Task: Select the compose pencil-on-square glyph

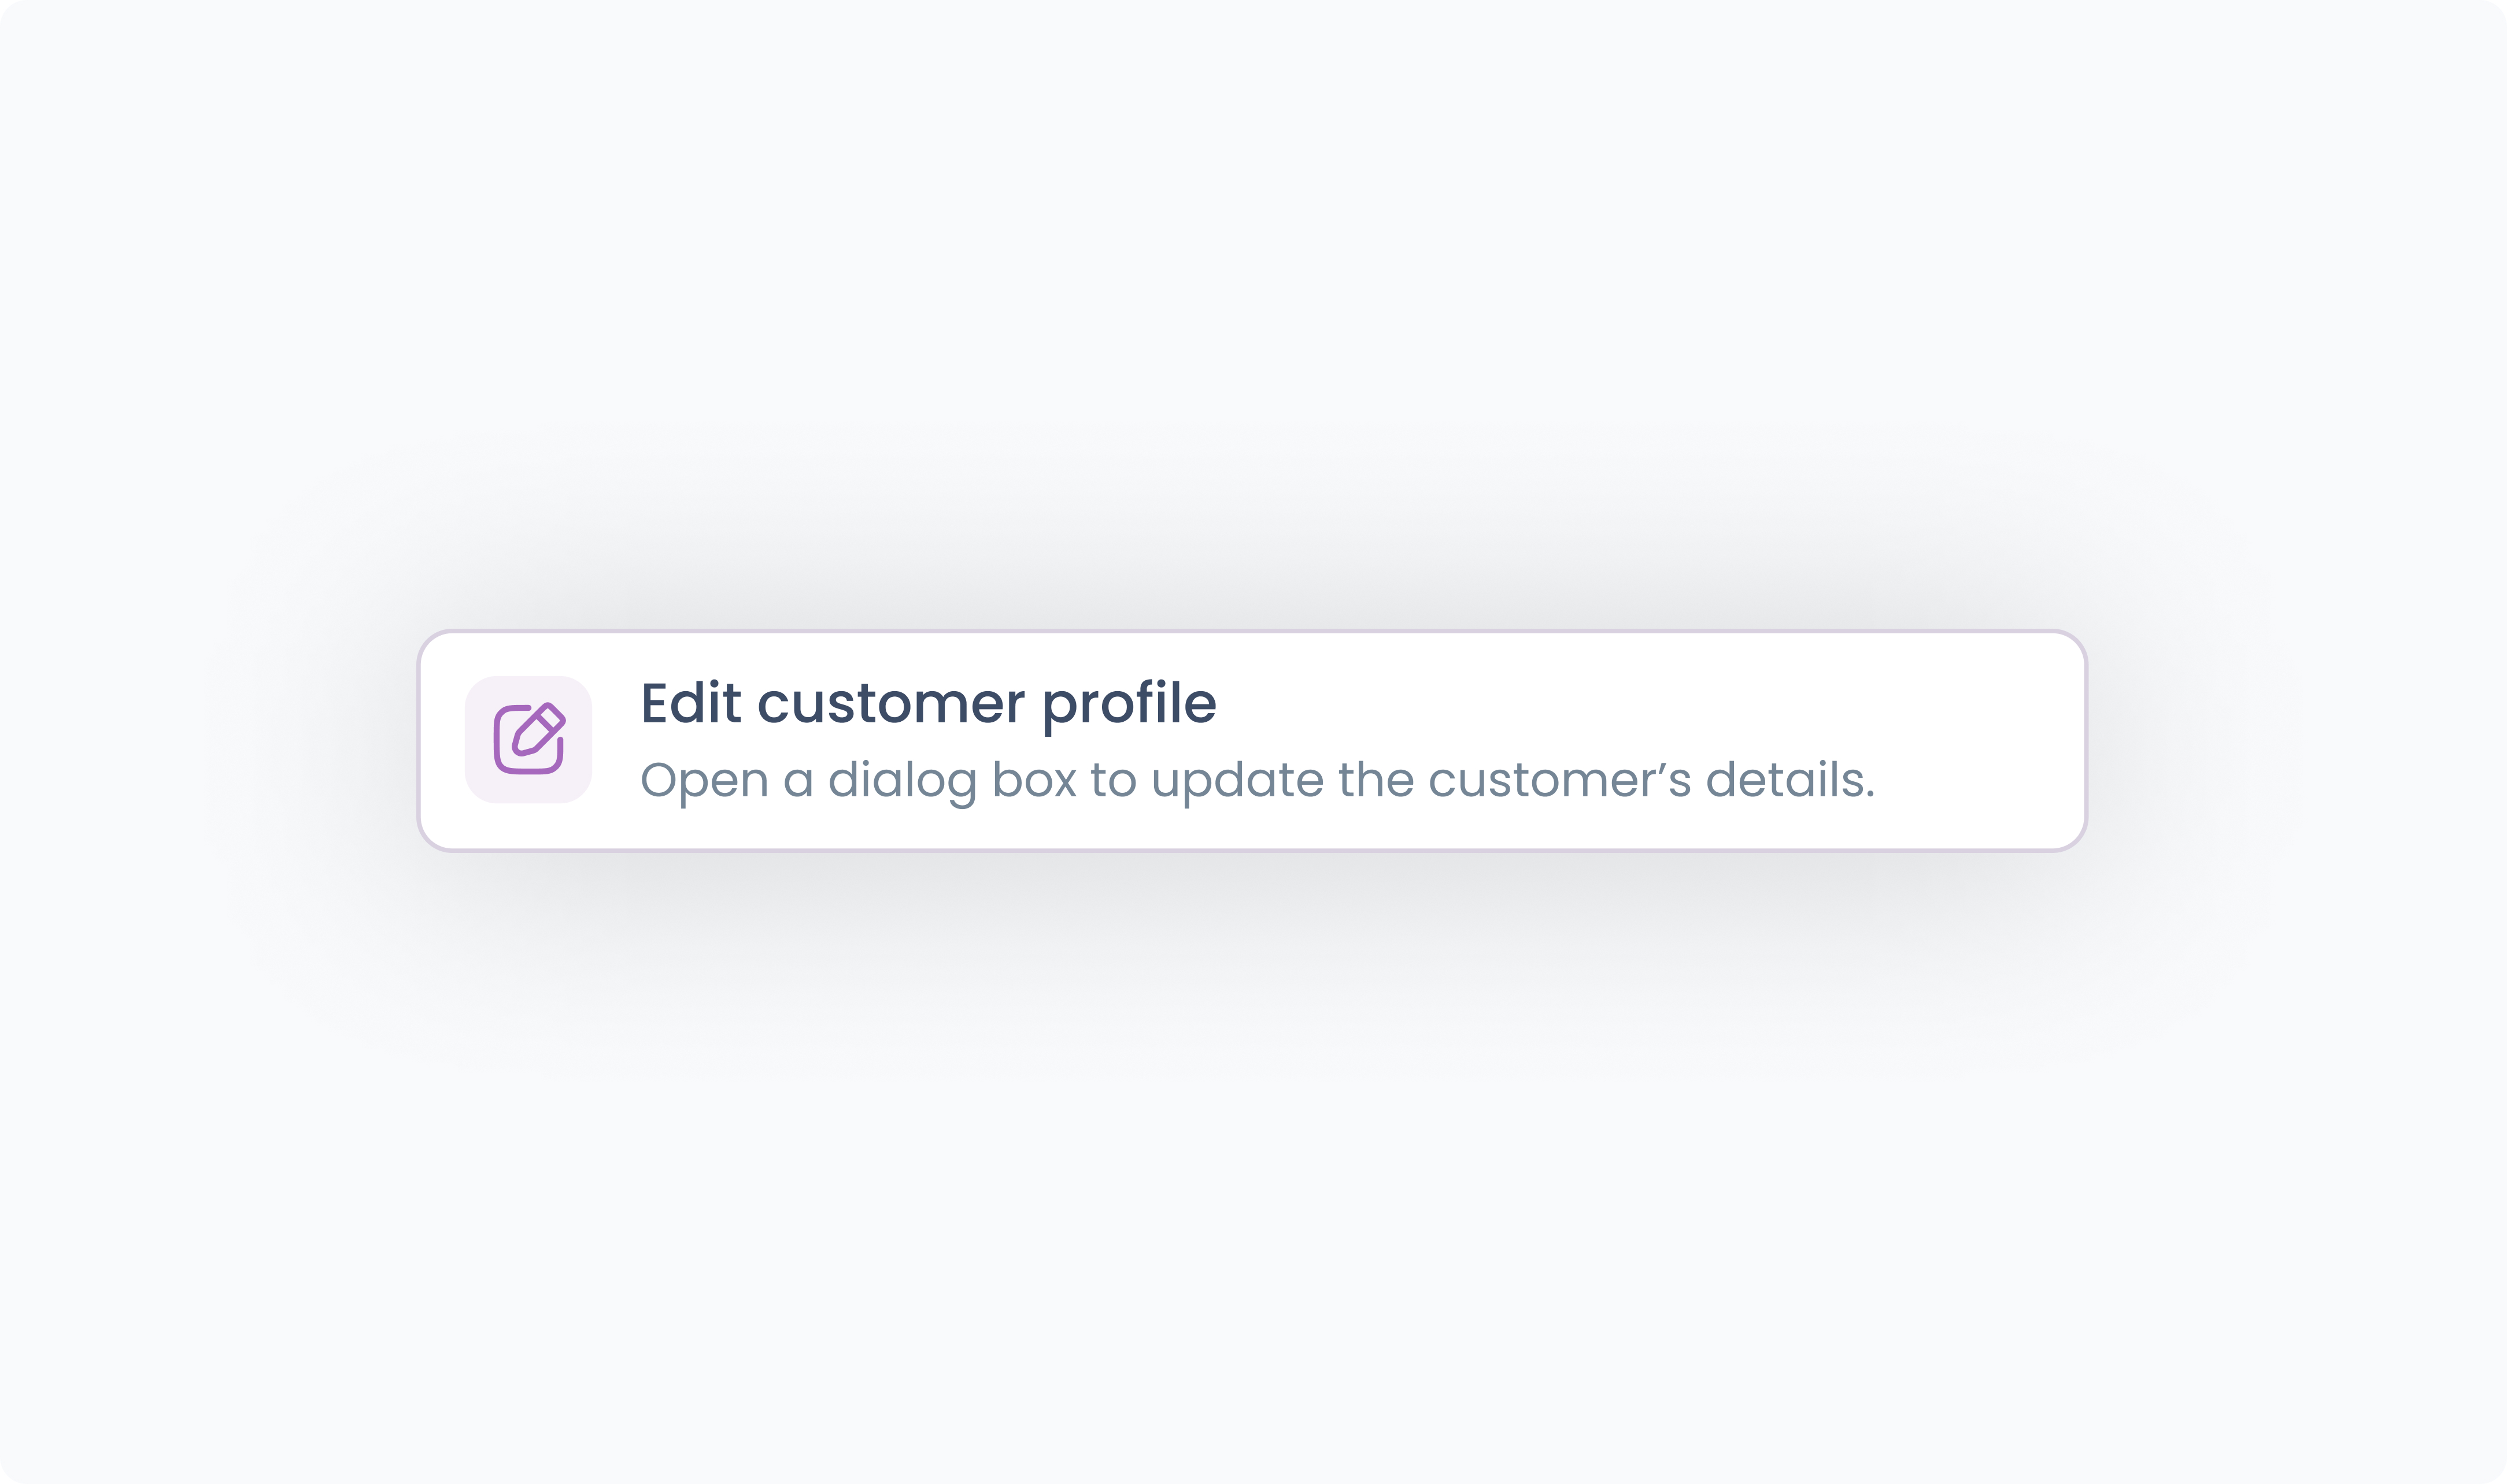Action: point(528,740)
